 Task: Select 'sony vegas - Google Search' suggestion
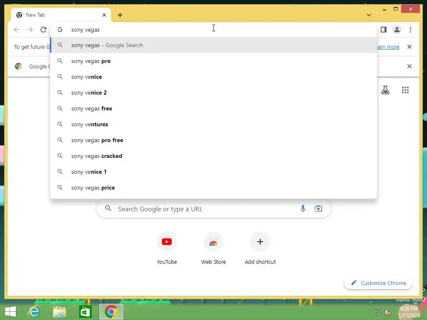tap(214, 45)
